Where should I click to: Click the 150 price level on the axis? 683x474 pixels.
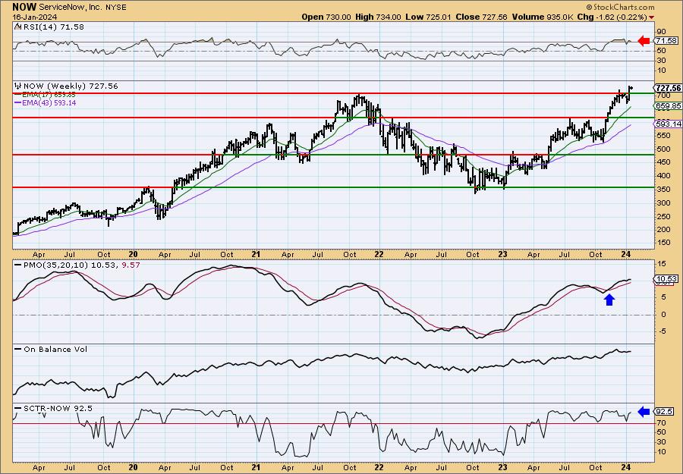(663, 243)
